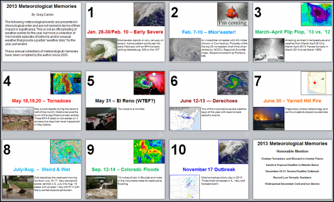Click heading 'June 30 – Yarnell Hill Fire'
The image size is (334, 202).
click(x=292, y=101)
